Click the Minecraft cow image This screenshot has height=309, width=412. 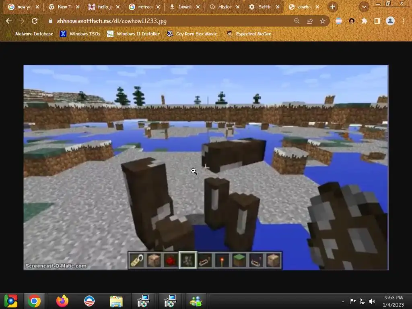(x=206, y=167)
